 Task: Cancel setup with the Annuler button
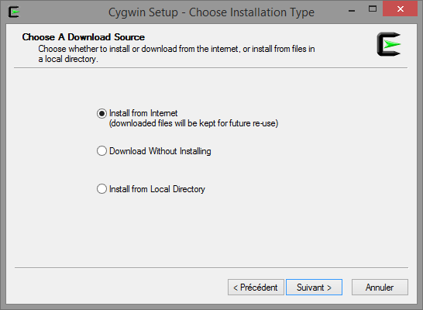(x=380, y=287)
